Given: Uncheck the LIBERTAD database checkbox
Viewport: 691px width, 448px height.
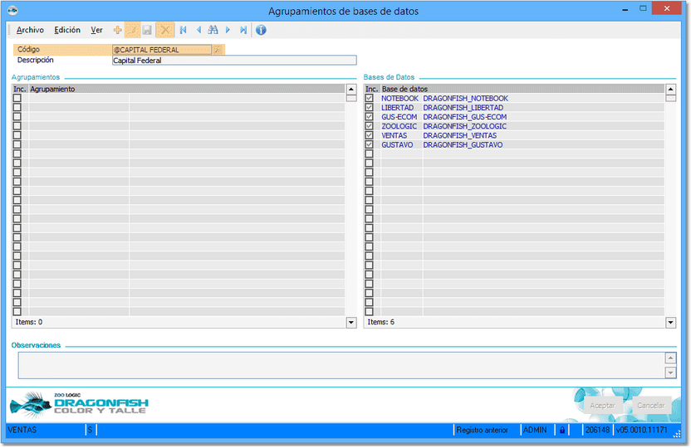Looking at the screenshot, I should coord(370,107).
